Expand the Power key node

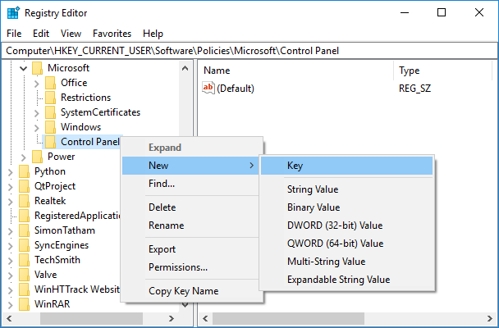(x=23, y=157)
